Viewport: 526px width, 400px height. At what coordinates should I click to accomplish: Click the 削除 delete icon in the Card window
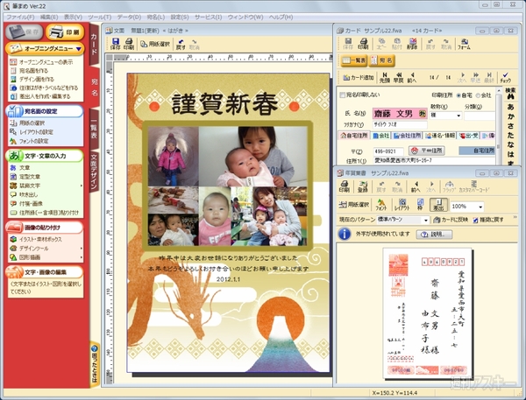[412, 44]
